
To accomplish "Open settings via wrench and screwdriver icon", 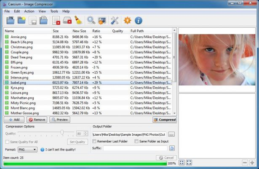I will pyautogui.click(x=115, y=21).
